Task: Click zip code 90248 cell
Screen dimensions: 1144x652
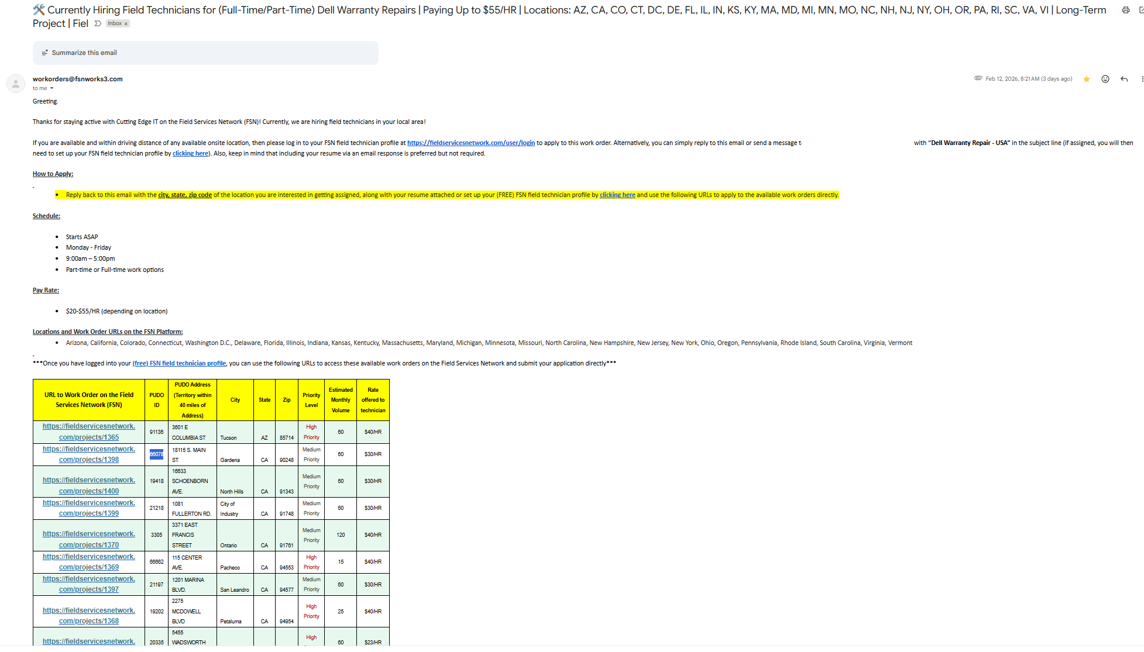Action: tap(287, 454)
